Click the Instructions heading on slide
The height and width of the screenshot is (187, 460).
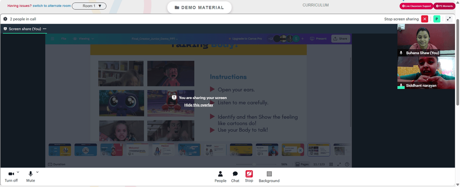228,77
